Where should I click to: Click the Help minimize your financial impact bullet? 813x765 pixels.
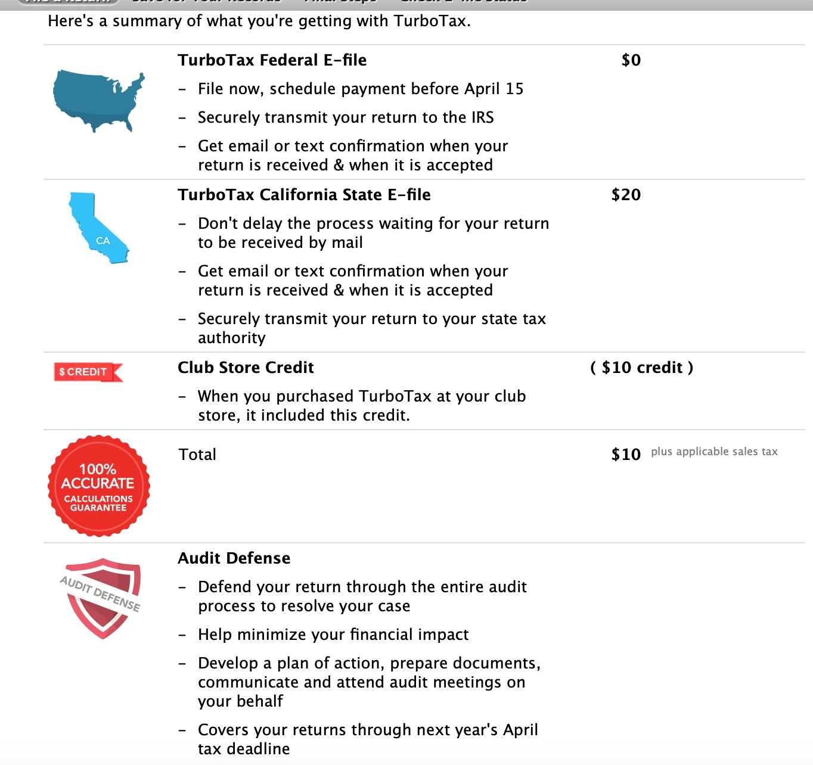click(333, 635)
